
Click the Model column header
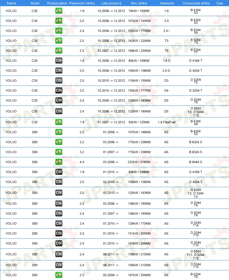[x=35, y=3]
